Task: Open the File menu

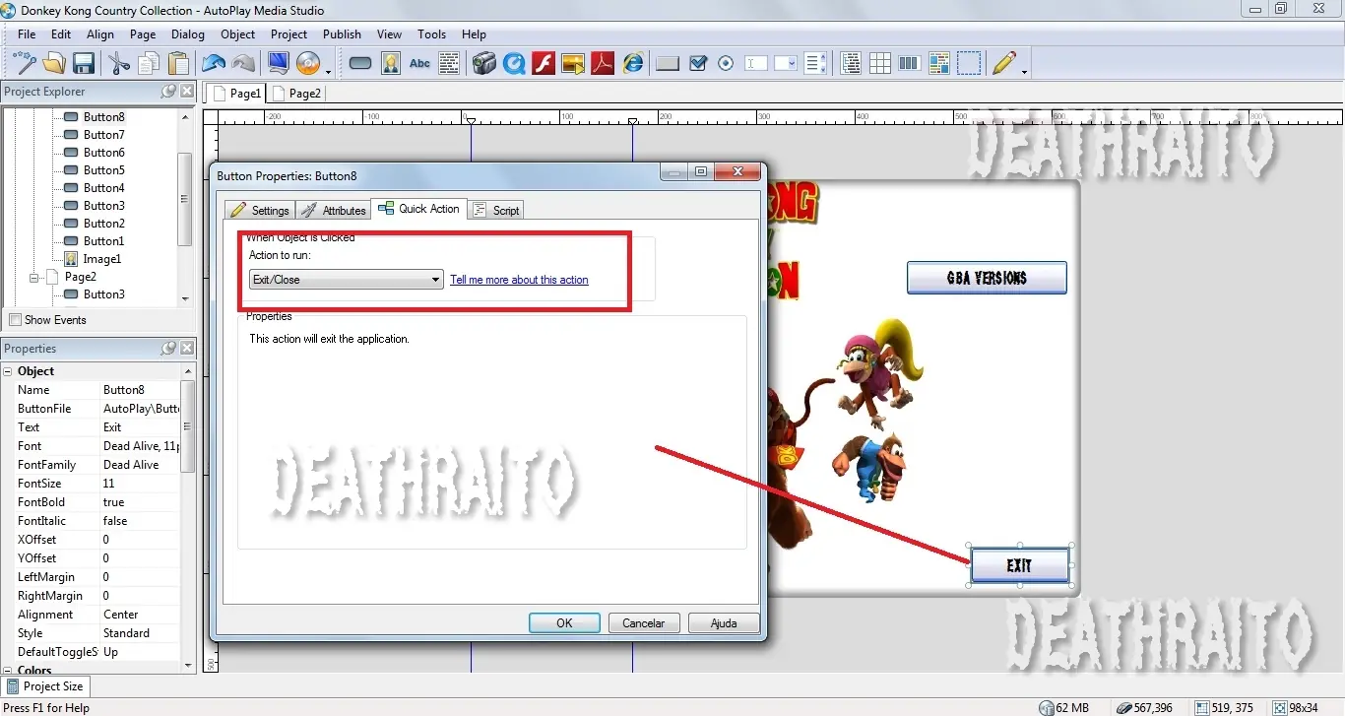Action: (27, 33)
